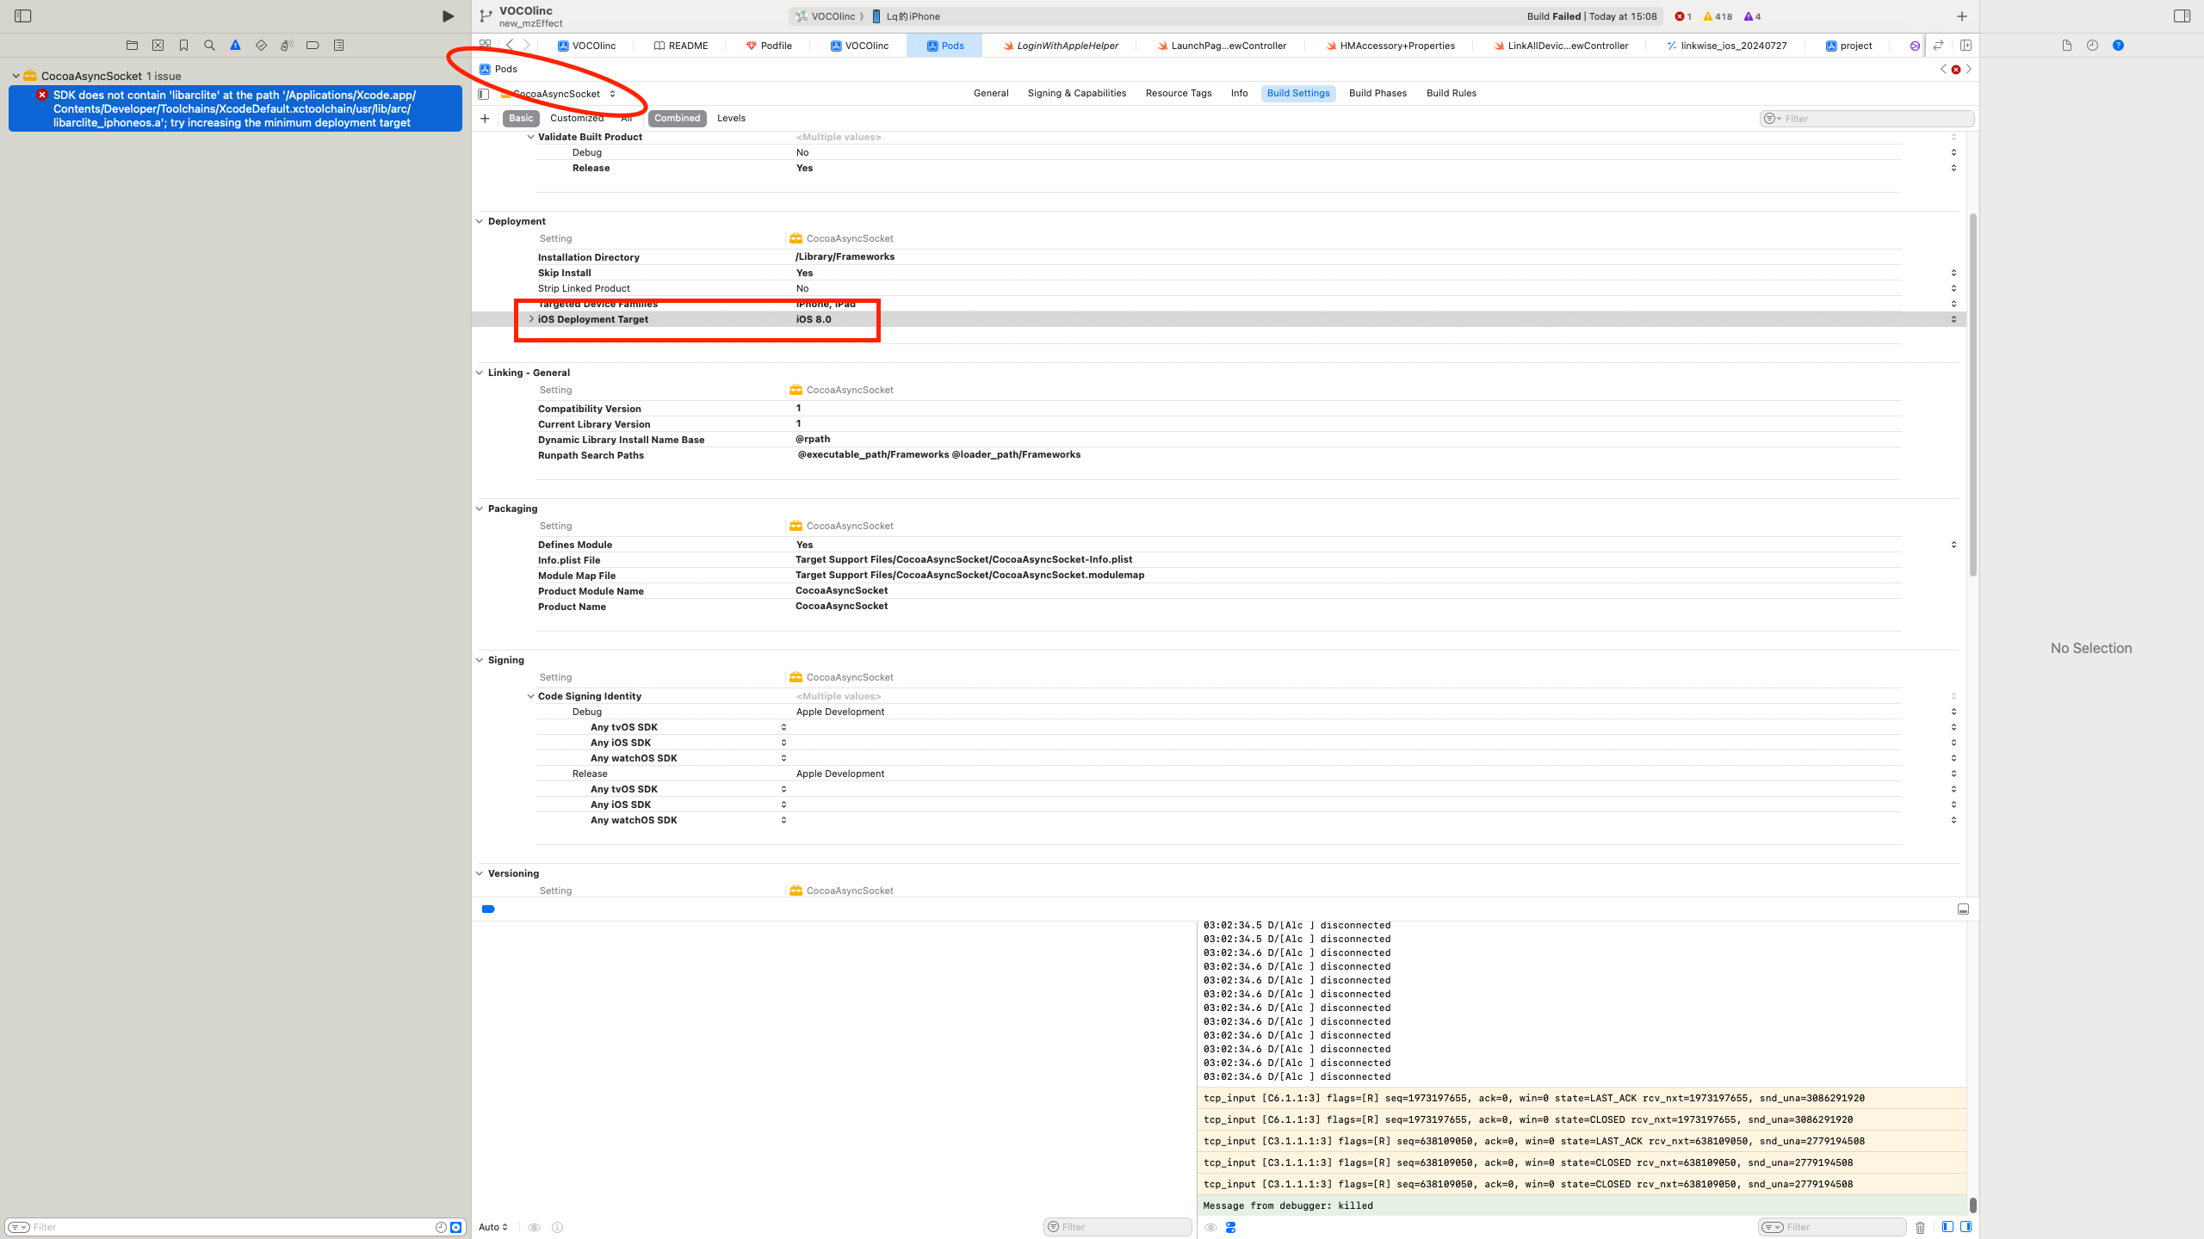The image size is (2204, 1239).
Task: Open the Debug navigator icon
Action: point(287,46)
